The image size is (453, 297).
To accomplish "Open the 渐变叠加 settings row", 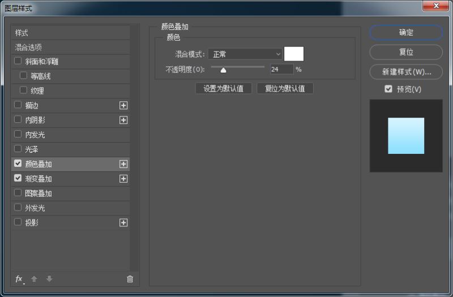I will (x=70, y=179).
